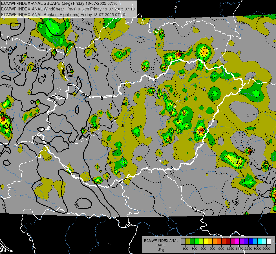Click the CAPE word in legend box
Image resolution: width=276 pixels, height=254 pixels.
[161, 245]
